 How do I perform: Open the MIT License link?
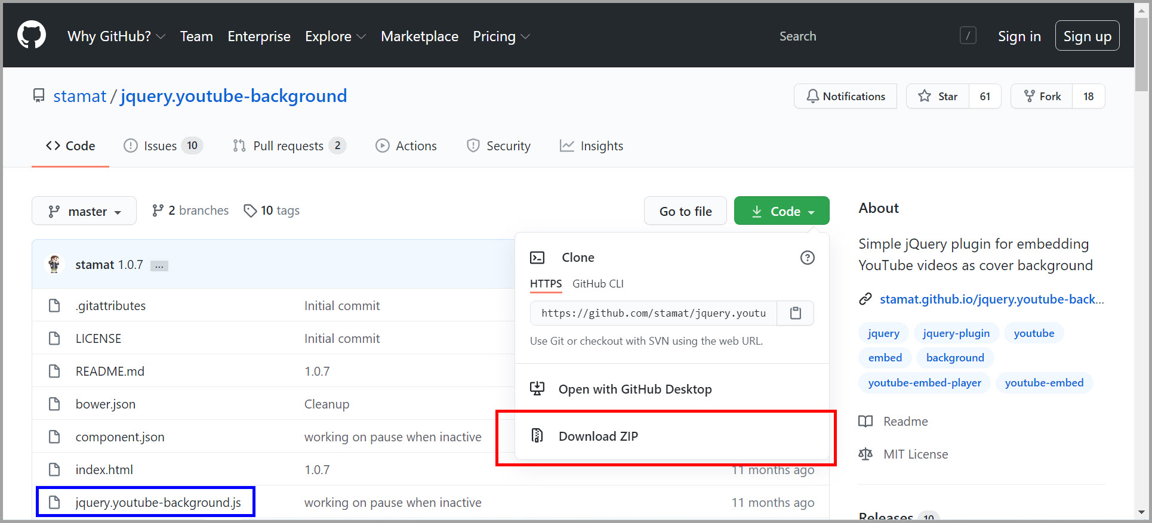coord(903,454)
